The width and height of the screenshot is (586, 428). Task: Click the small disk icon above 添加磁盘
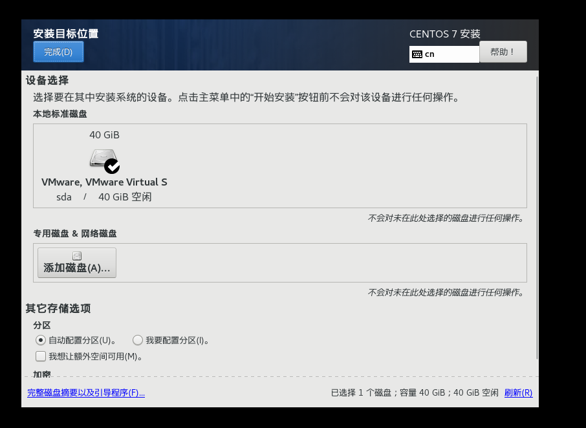pos(77,256)
